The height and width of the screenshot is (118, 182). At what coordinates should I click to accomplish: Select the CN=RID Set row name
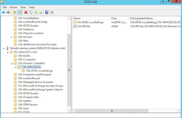(83, 26)
